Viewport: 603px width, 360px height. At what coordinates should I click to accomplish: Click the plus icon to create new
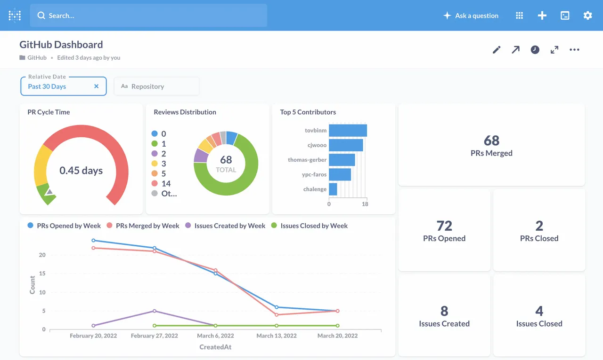542,15
